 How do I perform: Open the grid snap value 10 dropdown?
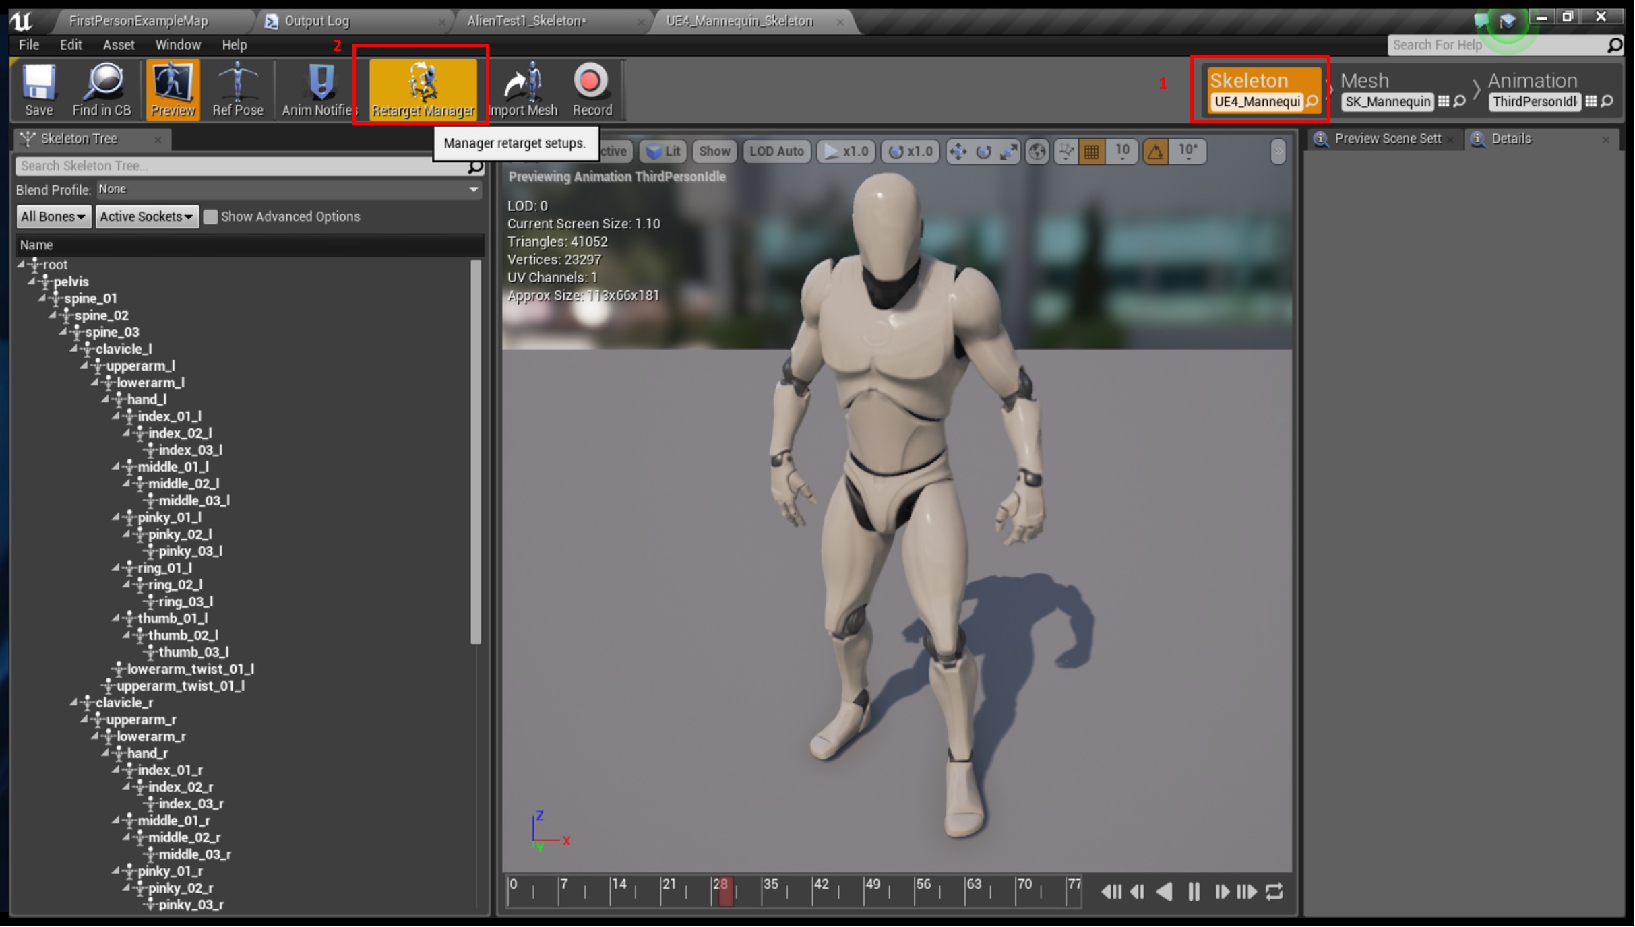[1121, 152]
